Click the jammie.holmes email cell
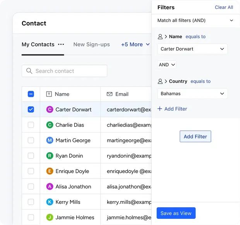 coord(126,217)
